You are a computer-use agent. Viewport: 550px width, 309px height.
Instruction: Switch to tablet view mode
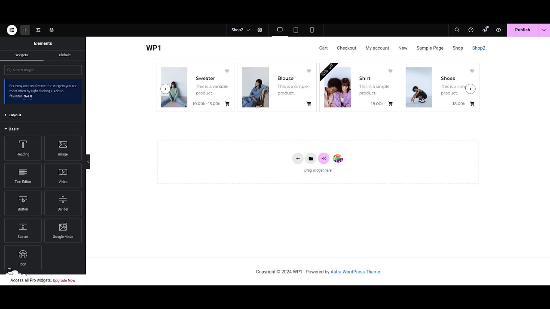[296, 30]
